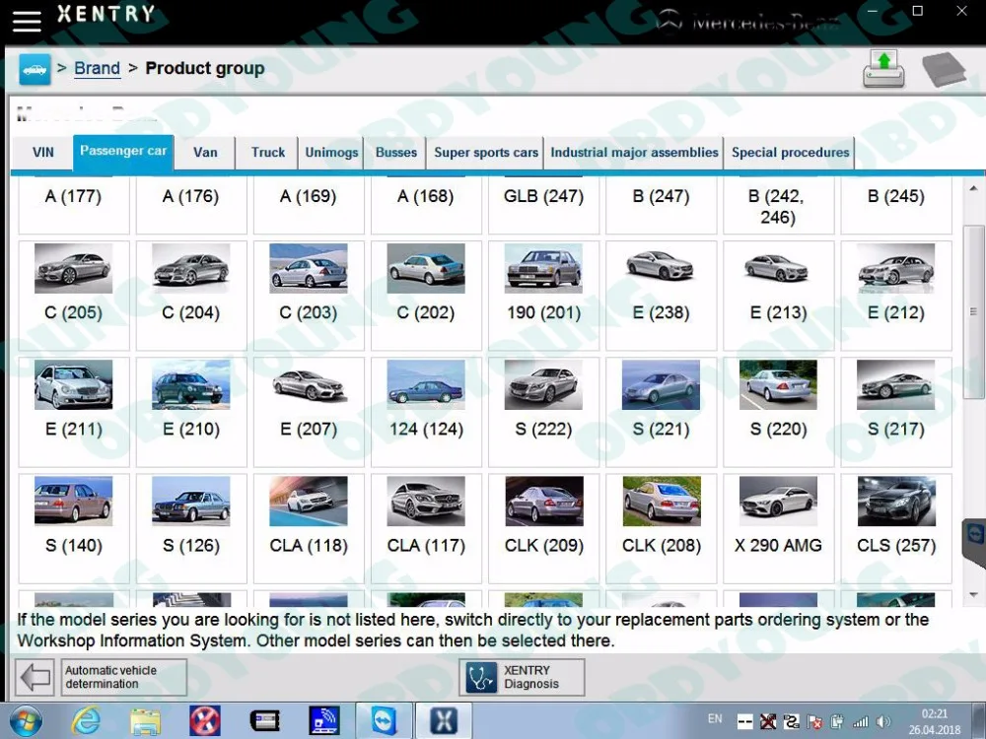Click the blue car home icon
The height and width of the screenshot is (739, 986).
[35, 69]
